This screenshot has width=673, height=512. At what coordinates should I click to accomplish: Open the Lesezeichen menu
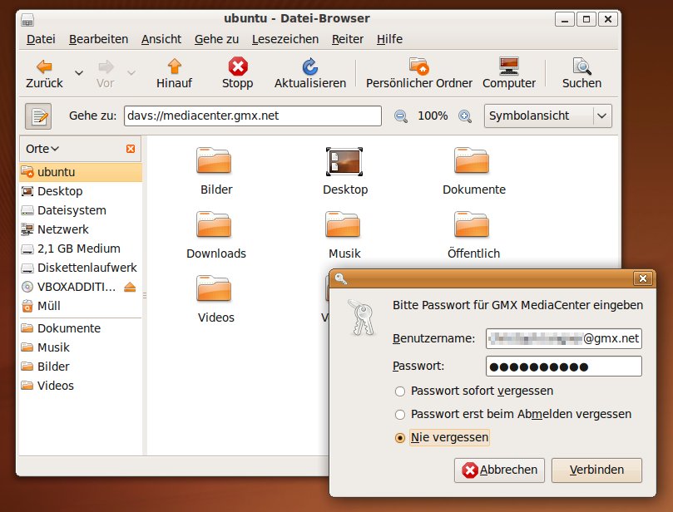[x=285, y=39]
